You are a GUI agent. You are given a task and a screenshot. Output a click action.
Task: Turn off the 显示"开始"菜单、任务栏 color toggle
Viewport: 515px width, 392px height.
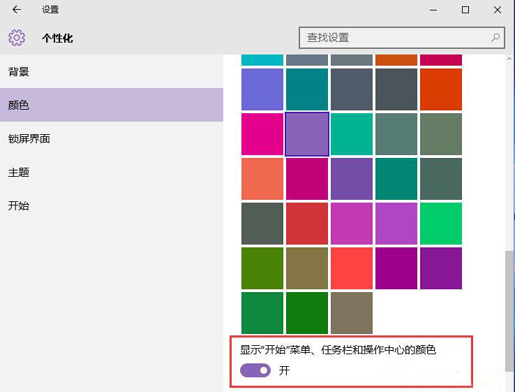255,370
